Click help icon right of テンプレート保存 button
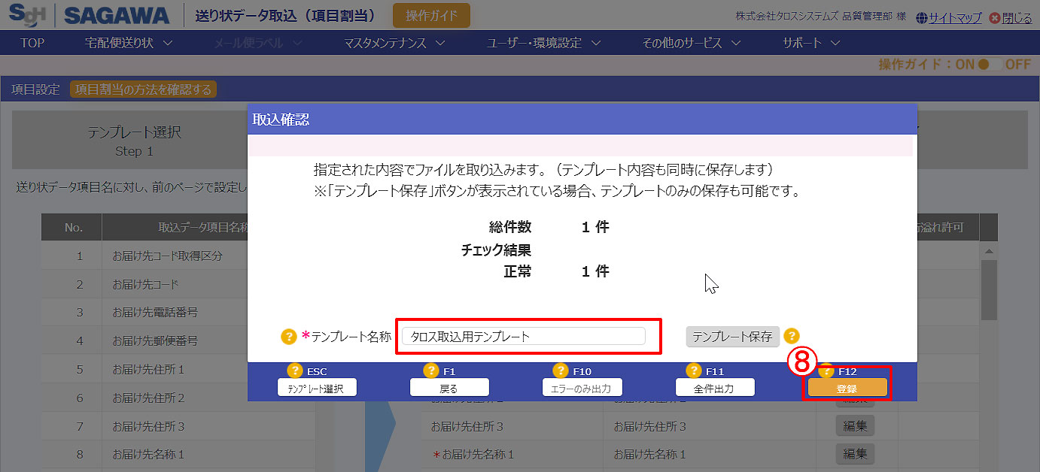This screenshot has width=1040, height=472. click(791, 337)
